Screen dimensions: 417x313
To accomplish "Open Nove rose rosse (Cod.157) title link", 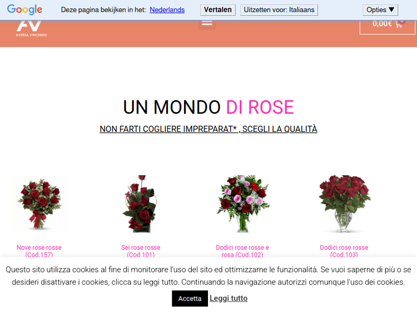I will 39,251.
